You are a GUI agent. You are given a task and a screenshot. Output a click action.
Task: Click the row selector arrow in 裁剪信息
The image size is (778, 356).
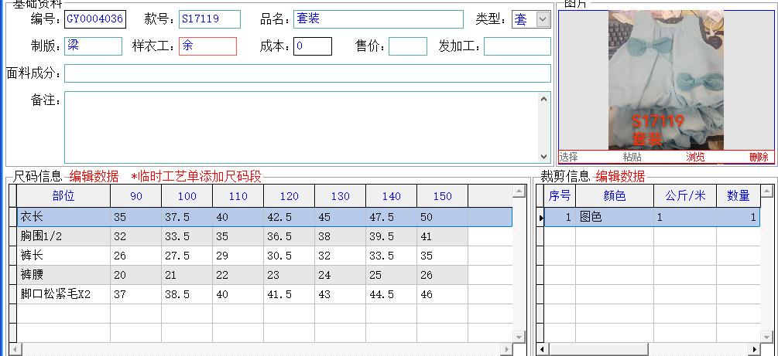[x=541, y=217]
